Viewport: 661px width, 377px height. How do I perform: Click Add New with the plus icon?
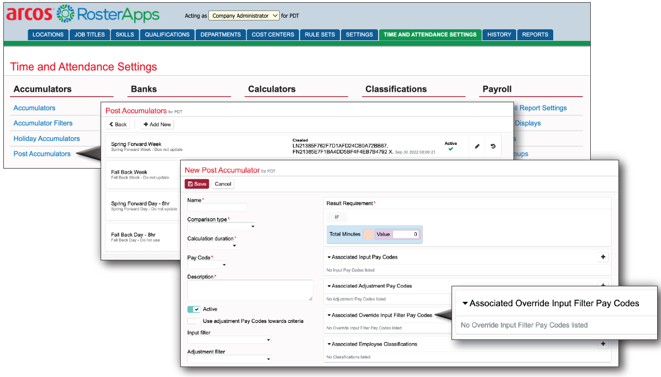(x=157, y=124)
